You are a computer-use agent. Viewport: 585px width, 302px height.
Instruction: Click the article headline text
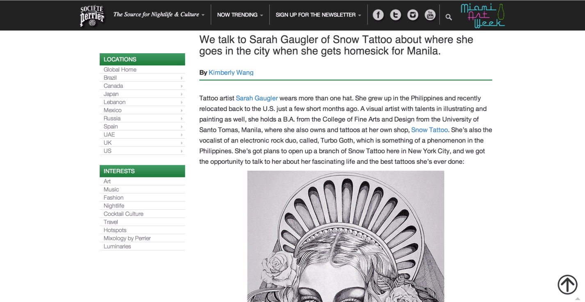click(336, 45)
